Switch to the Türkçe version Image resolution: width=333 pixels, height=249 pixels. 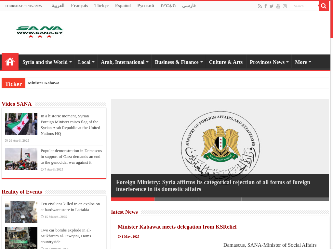click(x=101, y=6)
